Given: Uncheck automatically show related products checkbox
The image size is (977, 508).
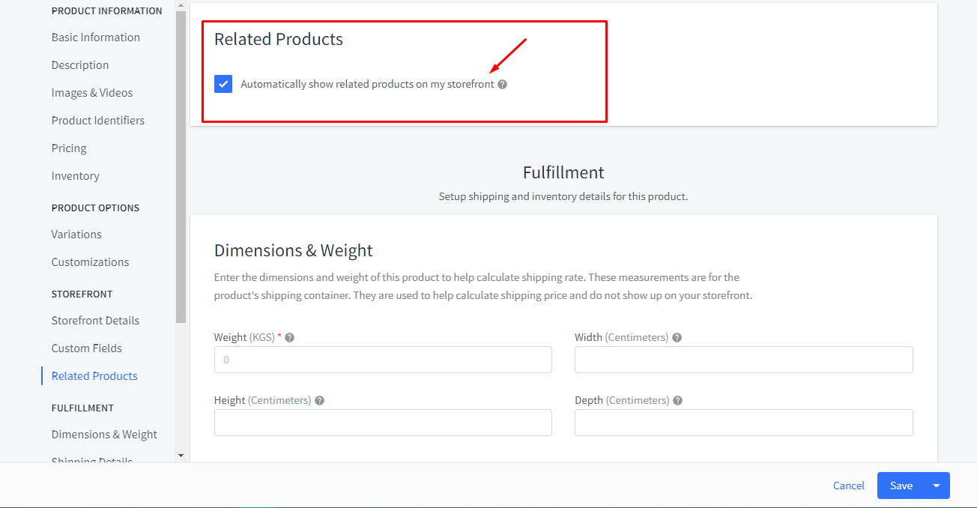Looking at the screenshot, I should tap(223, 84).
